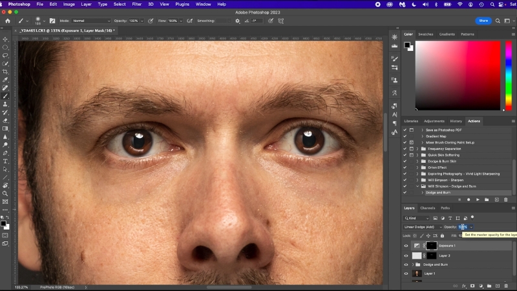Delete layer trash icon in Layers panel
Image resolution: width=517 pixels, height=291 pixels.
click(x=506, y=286)
